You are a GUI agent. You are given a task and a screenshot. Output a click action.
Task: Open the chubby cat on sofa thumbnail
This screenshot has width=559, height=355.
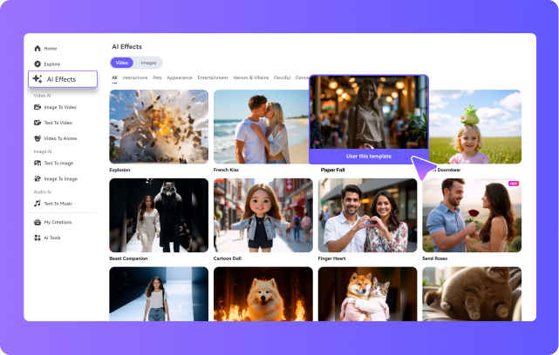472,294
